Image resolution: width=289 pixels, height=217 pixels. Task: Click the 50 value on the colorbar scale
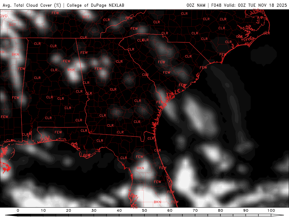click(x=144, y=210)
